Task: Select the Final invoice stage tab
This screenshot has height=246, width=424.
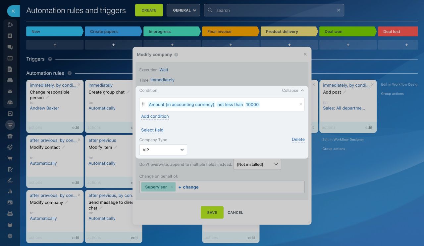Action: pos(231,31)
